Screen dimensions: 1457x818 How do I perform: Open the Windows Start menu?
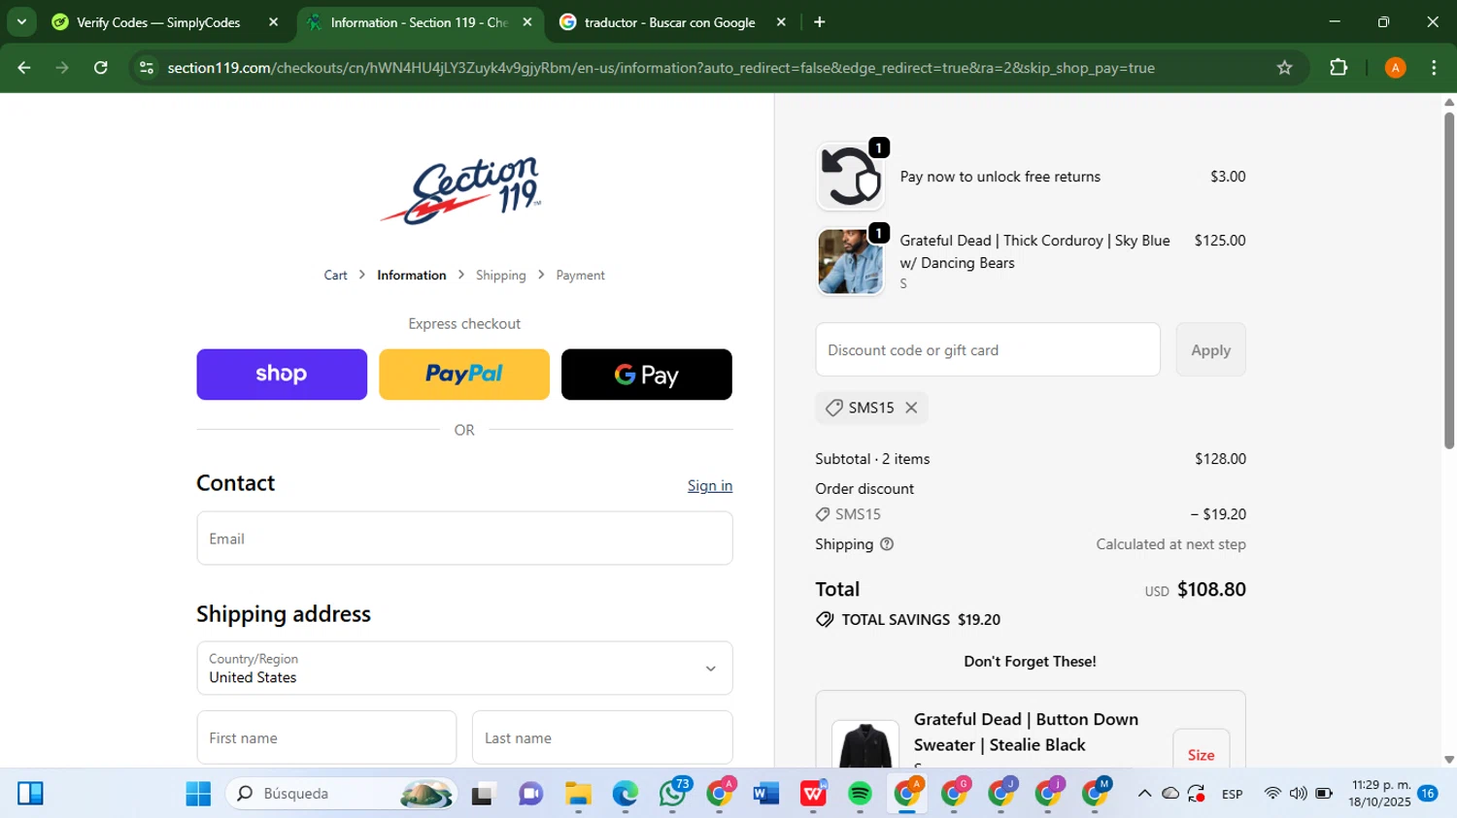[x=198, y=794]
